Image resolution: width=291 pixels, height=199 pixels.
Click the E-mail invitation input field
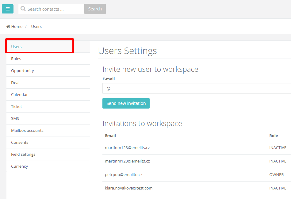(x=197, y=88)
